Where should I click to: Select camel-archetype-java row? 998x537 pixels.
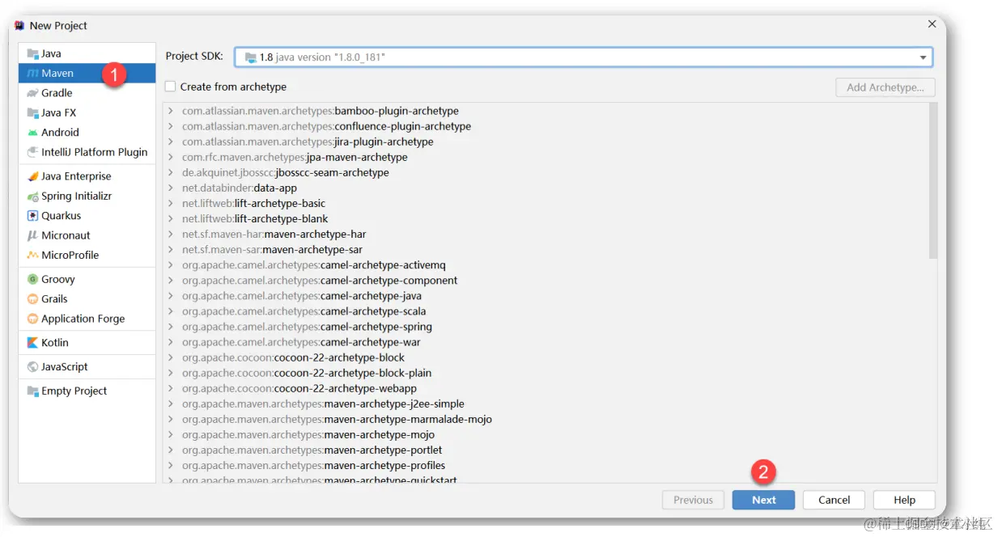pos(546,296)
